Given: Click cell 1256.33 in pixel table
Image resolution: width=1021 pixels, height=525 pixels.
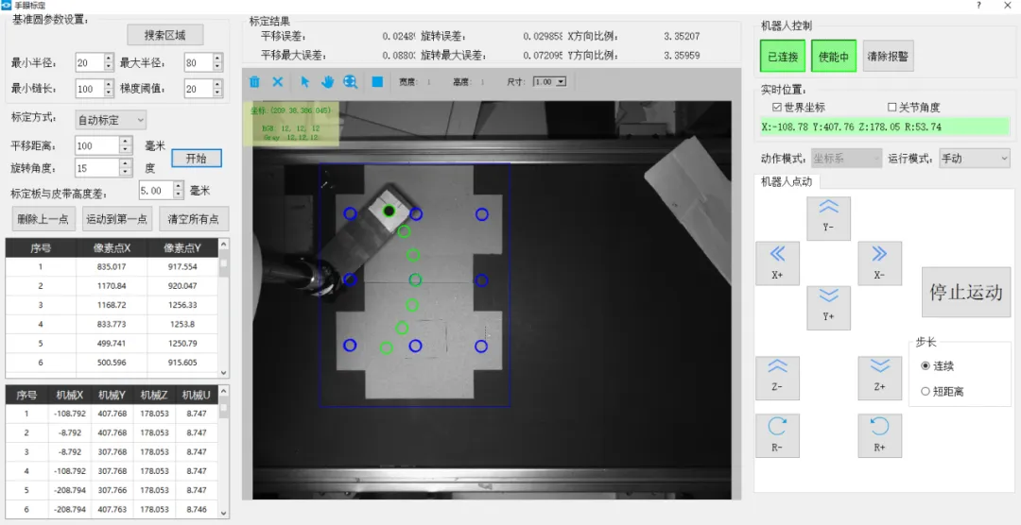Looking at the screenshot, I should pos(182,304).
